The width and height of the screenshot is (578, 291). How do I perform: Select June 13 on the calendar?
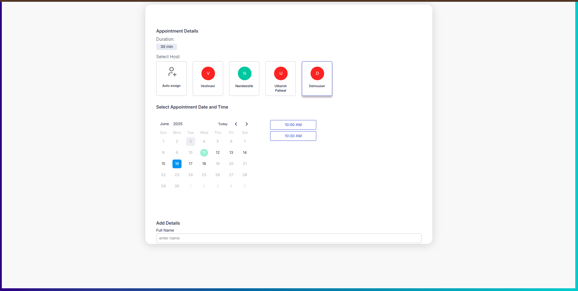click(x=231, y=153)
